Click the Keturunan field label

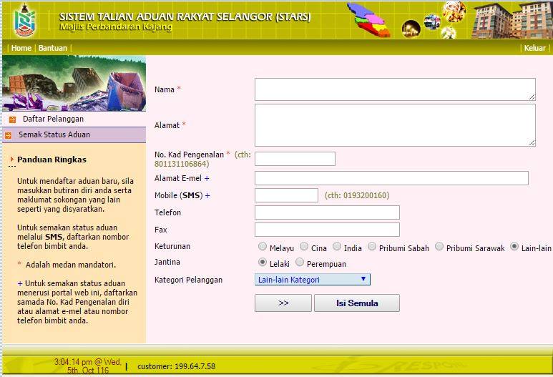pos(172,246)
